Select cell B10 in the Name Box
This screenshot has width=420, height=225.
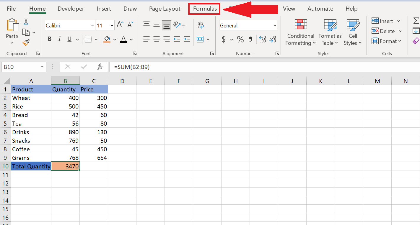tap(21, 67)
